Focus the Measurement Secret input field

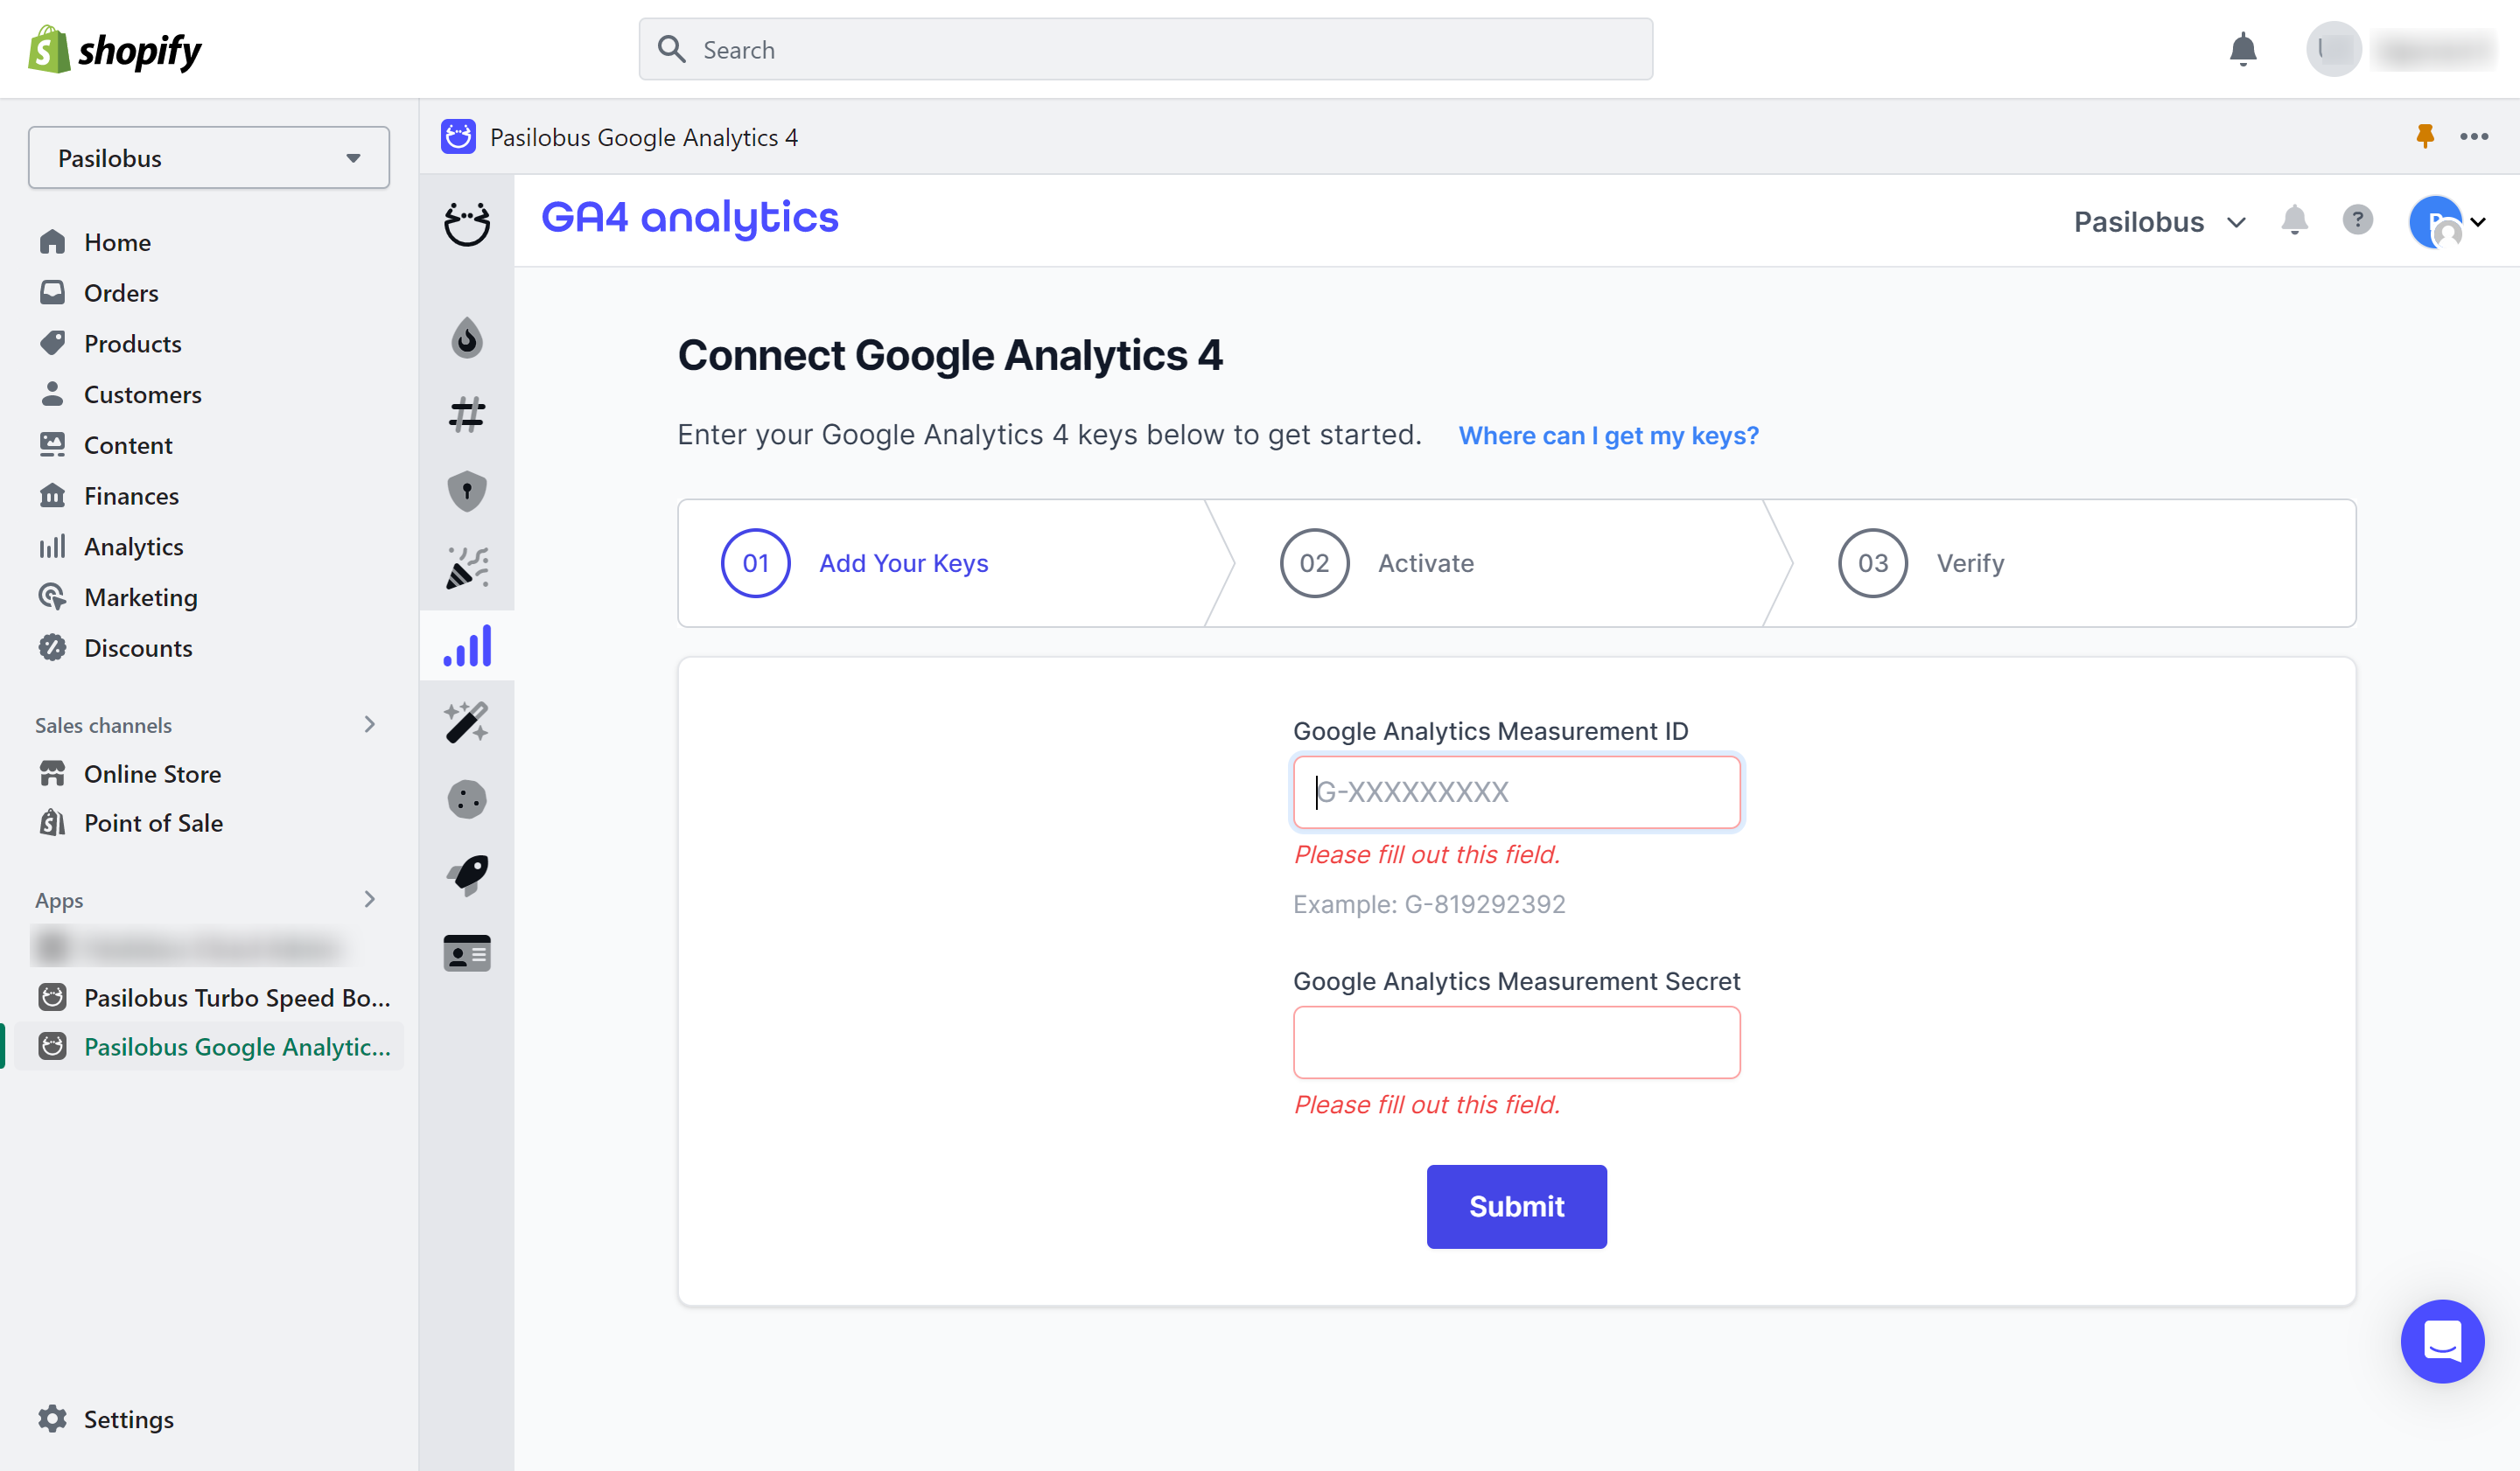tap(1516, 1042)
